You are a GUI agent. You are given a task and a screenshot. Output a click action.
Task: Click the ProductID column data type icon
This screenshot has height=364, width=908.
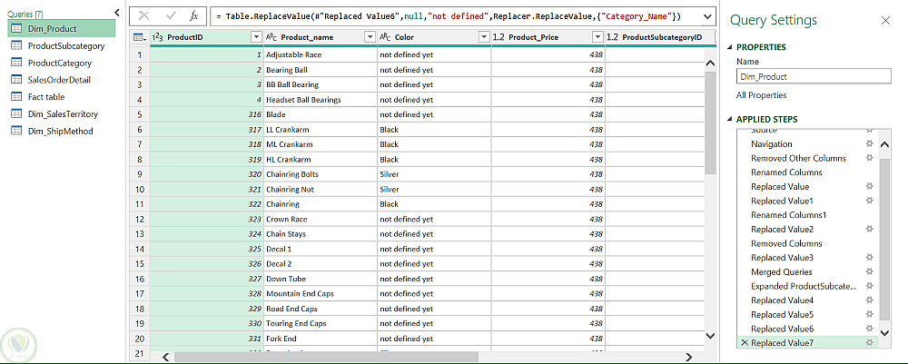[157, 37]
